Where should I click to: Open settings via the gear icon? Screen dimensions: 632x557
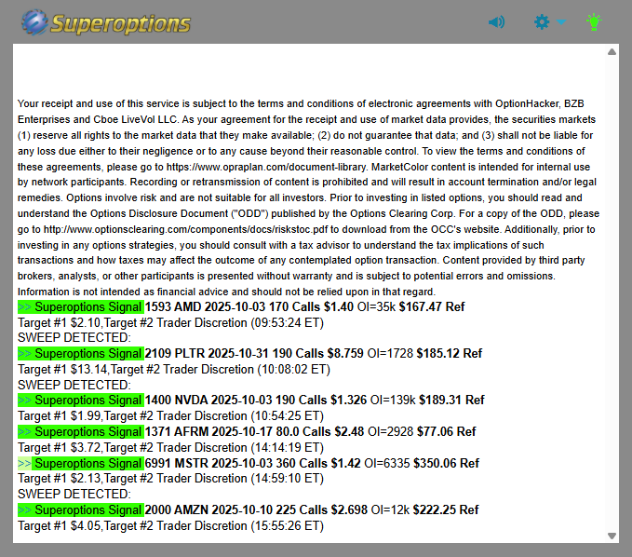(x=542, y=21)
